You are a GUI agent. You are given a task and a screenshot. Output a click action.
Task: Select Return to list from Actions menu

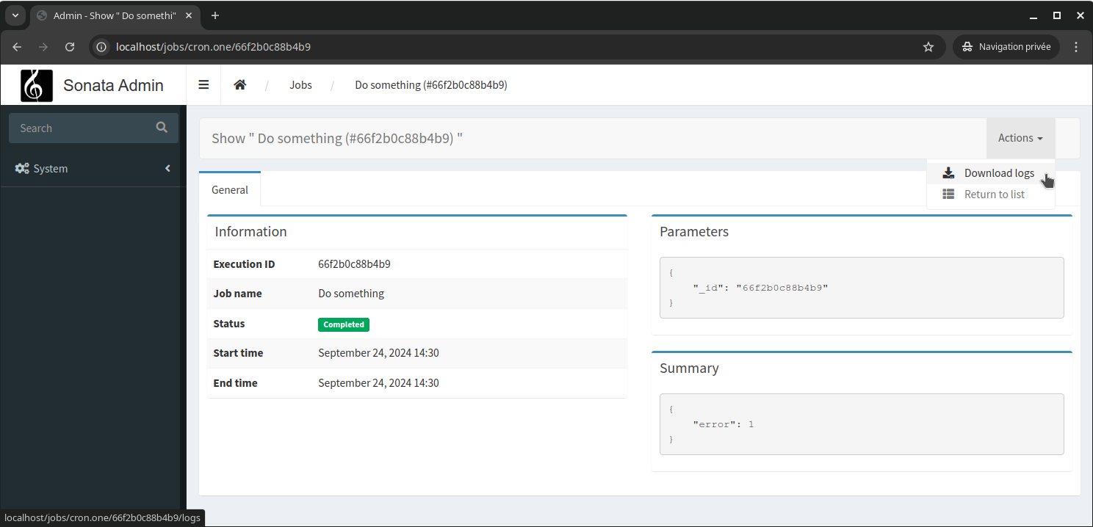(x=990, y=195)
